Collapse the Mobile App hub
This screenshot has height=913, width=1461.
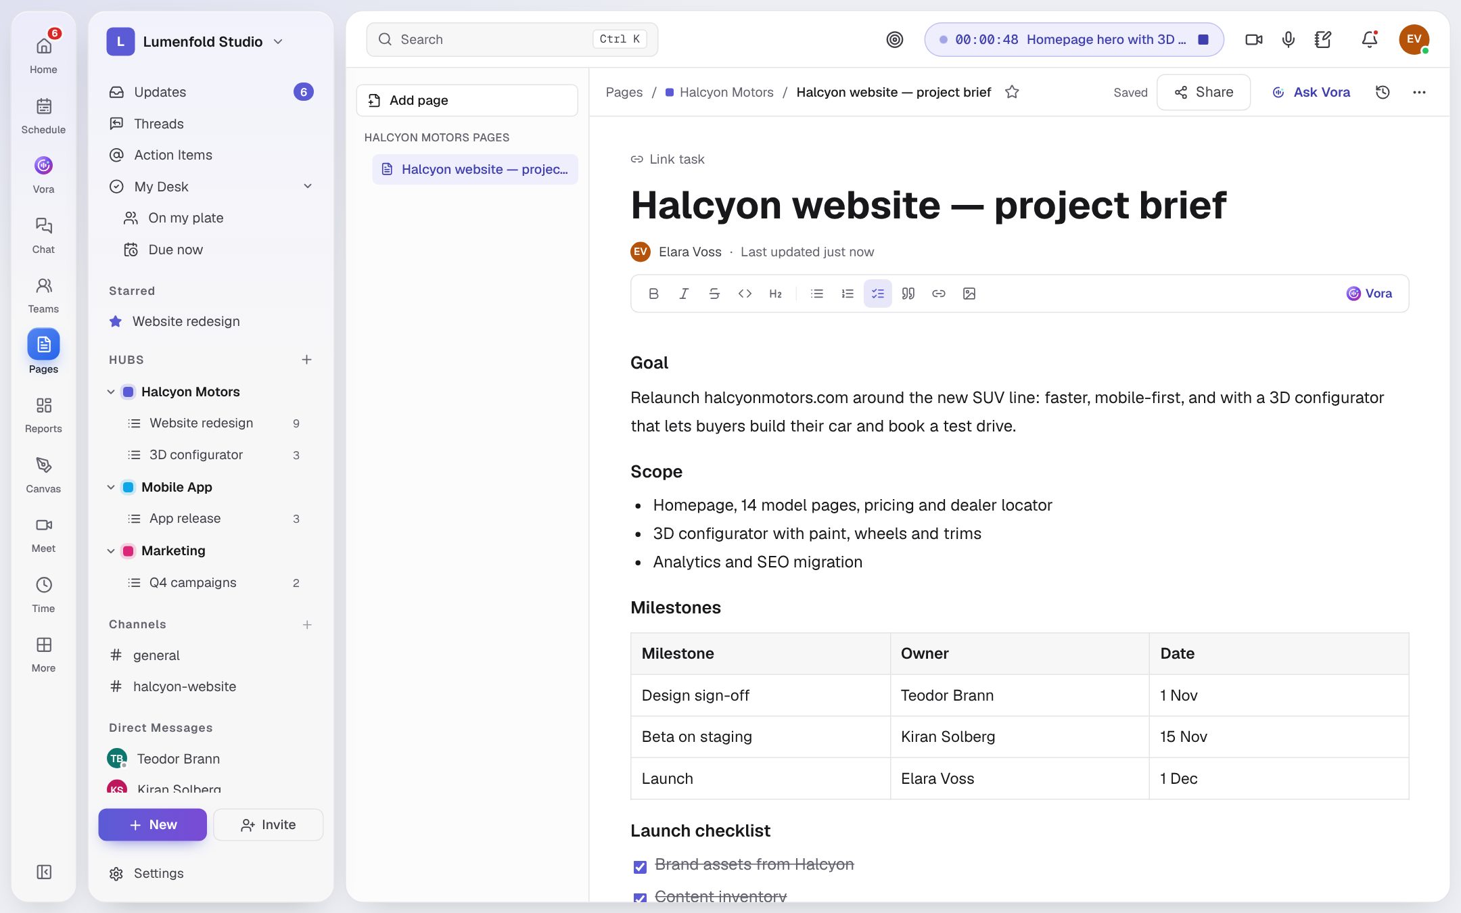[x=111, y=487]
